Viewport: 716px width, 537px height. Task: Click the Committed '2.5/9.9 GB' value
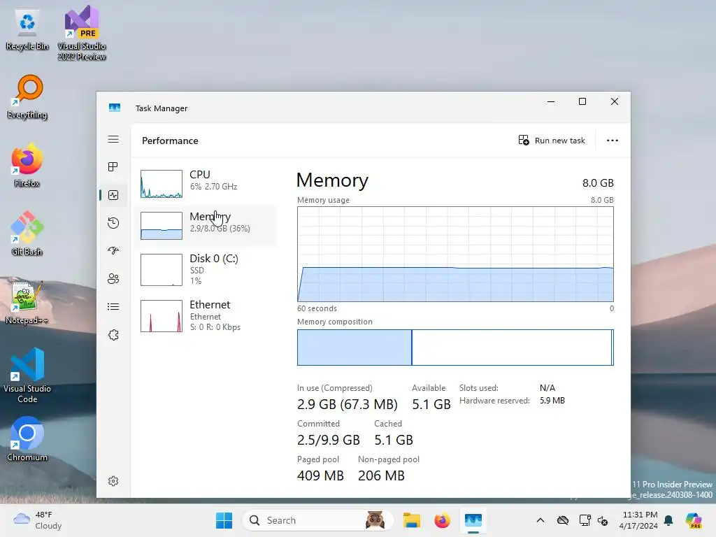pyautogui.click(x=329, y=440)
